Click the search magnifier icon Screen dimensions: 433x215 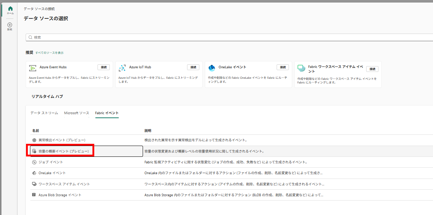(31, 37)
